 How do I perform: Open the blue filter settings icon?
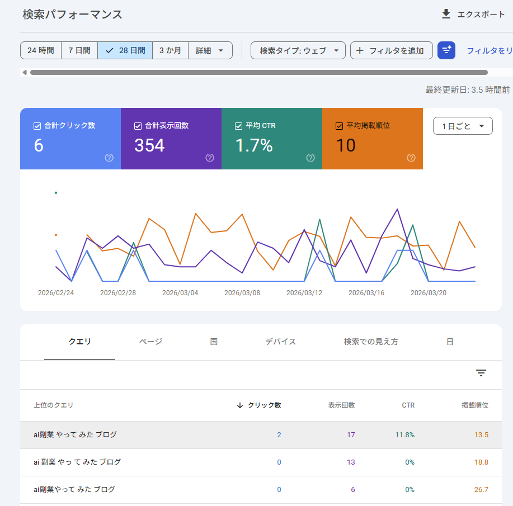[x=446, y=50]
